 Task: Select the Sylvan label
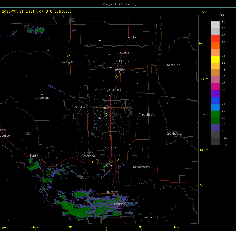pyautogui.click(x=107, y=67)
